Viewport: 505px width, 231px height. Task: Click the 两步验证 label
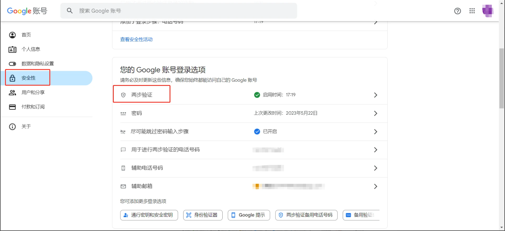[x=142, y=95]
